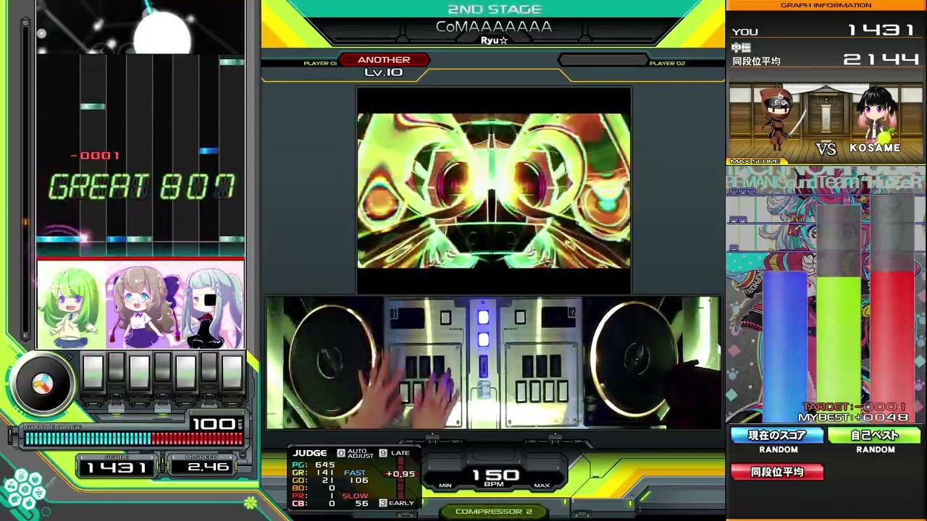This screenshot has height=521, width=927.
Task: Click the groove gauge 100 percentage readout
Action: coord(215,423)
